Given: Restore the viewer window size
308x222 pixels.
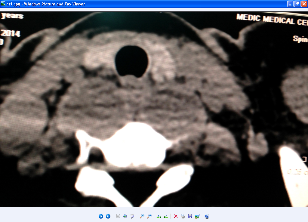Looking at the screenshot, I should tap(297, 4).
